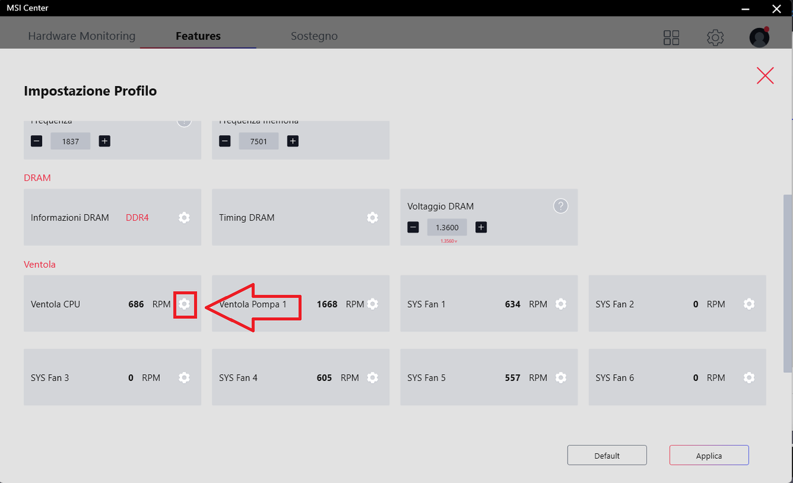This screenshot has height=483, width=793.
Task: Increase Frequenza memoria value 7501
Action: tap(293, 141)
